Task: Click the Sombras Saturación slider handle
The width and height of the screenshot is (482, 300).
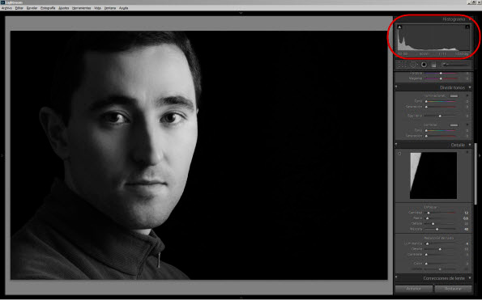Action: click(426, 136)
